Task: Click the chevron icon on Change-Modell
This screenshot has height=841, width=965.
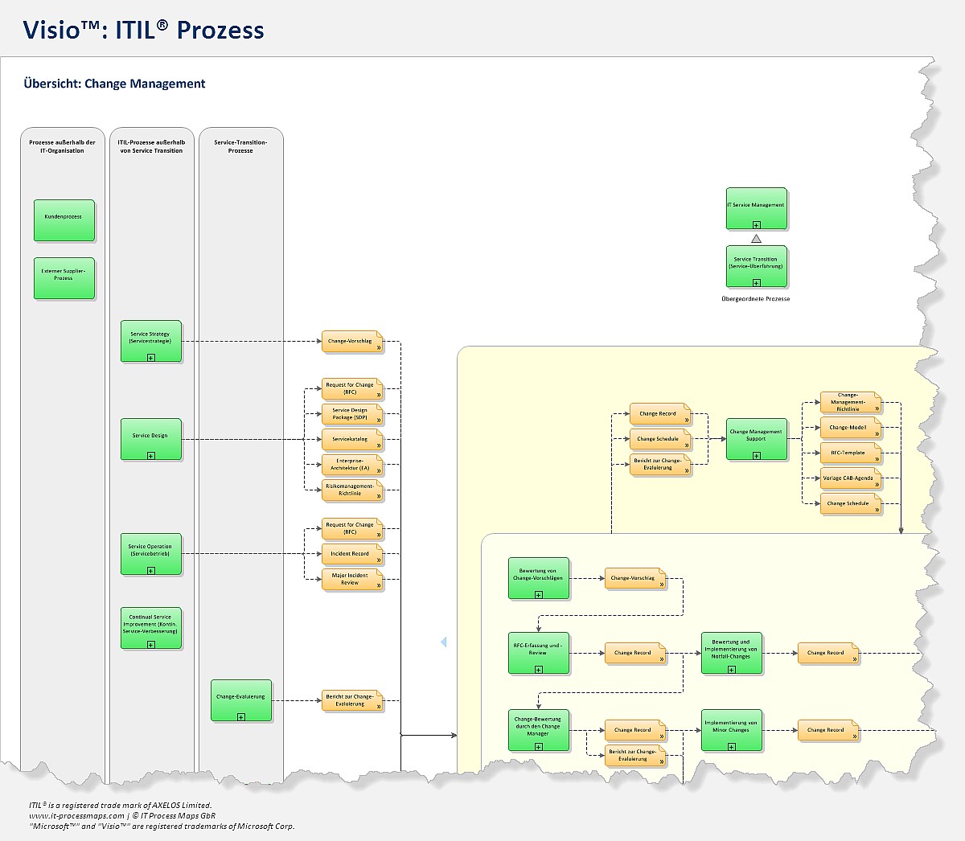Action: point(877,433)
